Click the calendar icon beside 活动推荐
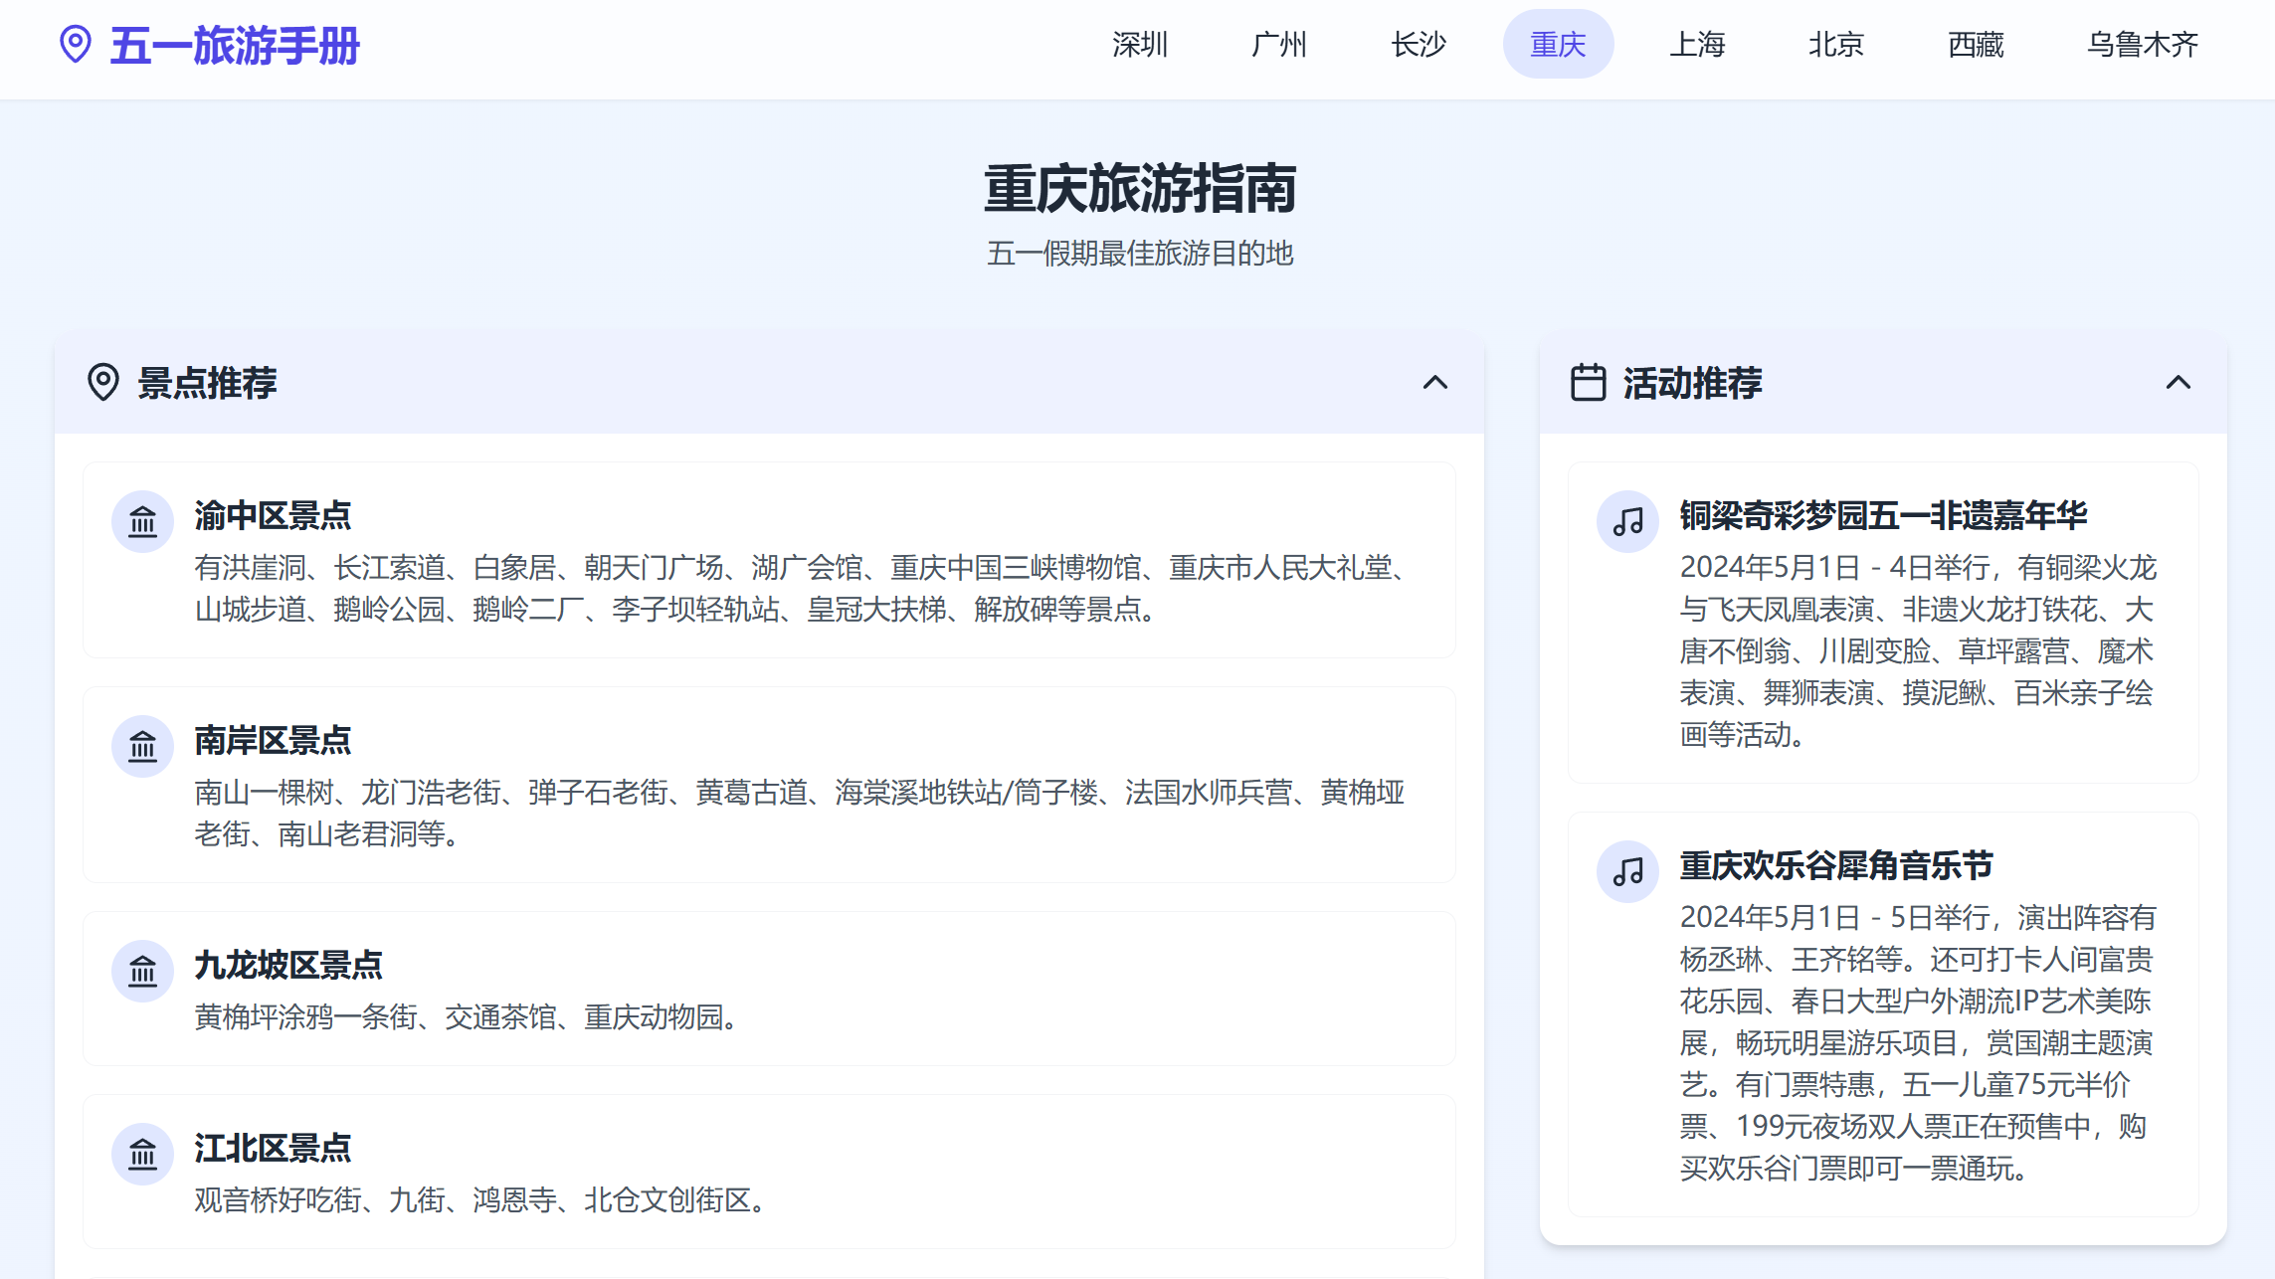 pyautogui.click(x=1588, y=383)
